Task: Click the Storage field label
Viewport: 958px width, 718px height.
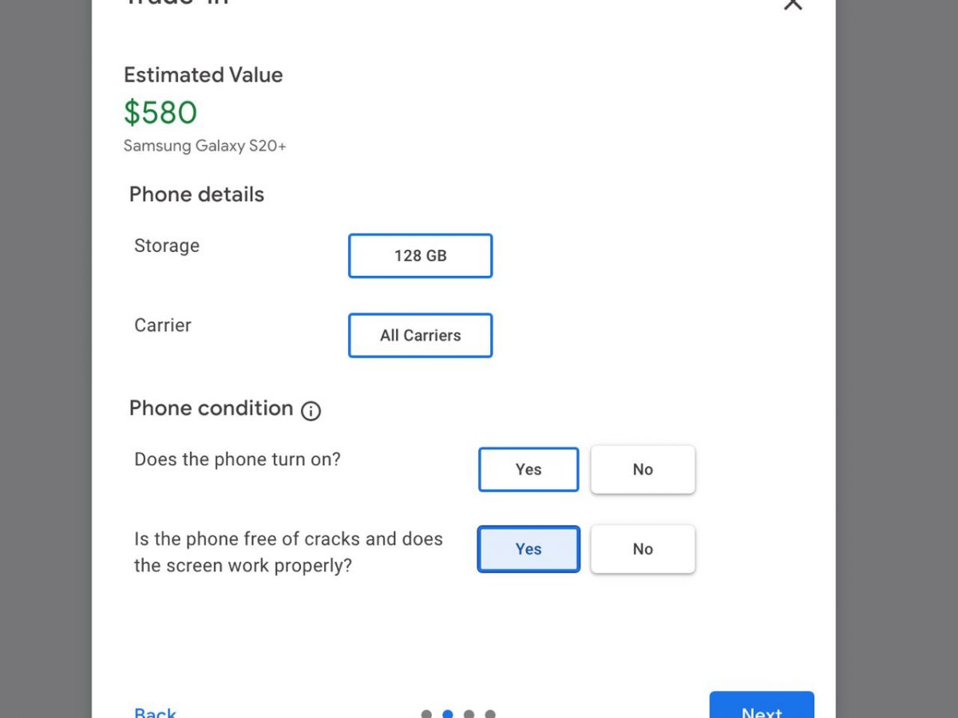Action: point(167,246)
